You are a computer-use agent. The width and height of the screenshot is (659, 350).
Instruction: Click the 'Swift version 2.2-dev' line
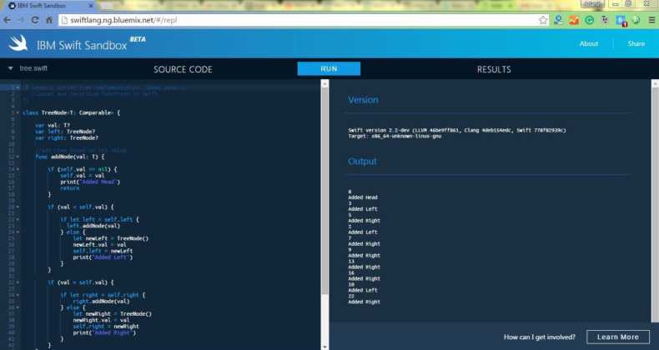click(457, 130)
